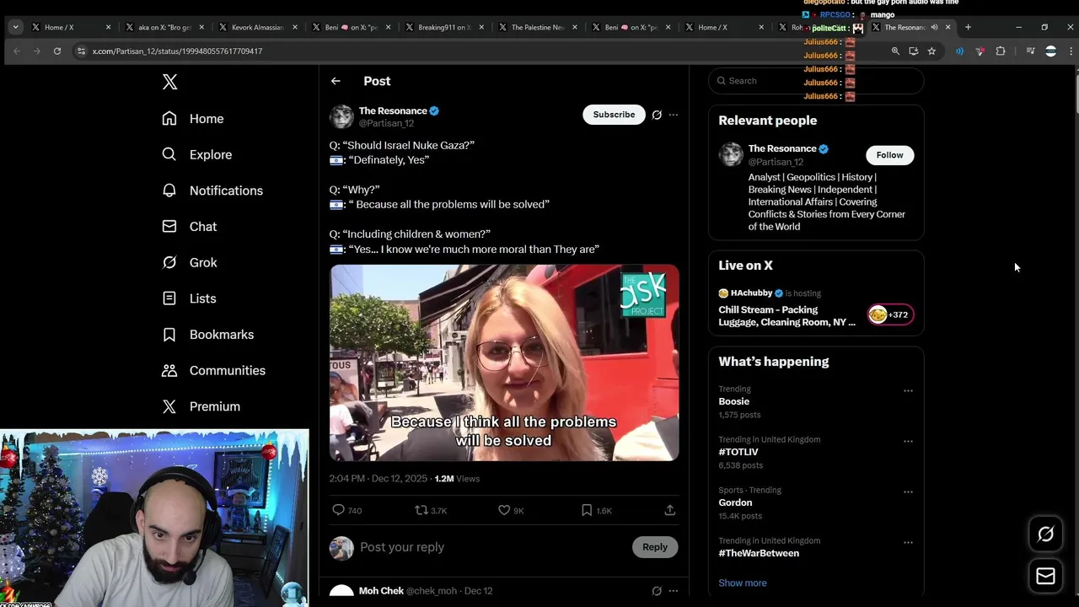Click the Bookmarks ribbon icon in sidebar
The image size is (1079, 607).
[x=169, y=335]
